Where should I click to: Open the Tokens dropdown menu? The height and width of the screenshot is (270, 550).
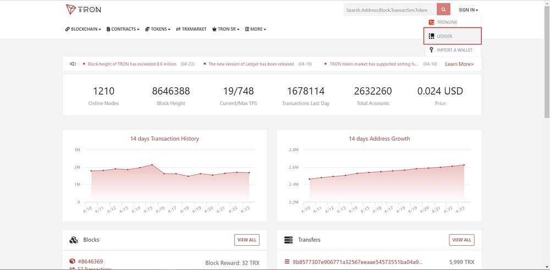(157, 29)
